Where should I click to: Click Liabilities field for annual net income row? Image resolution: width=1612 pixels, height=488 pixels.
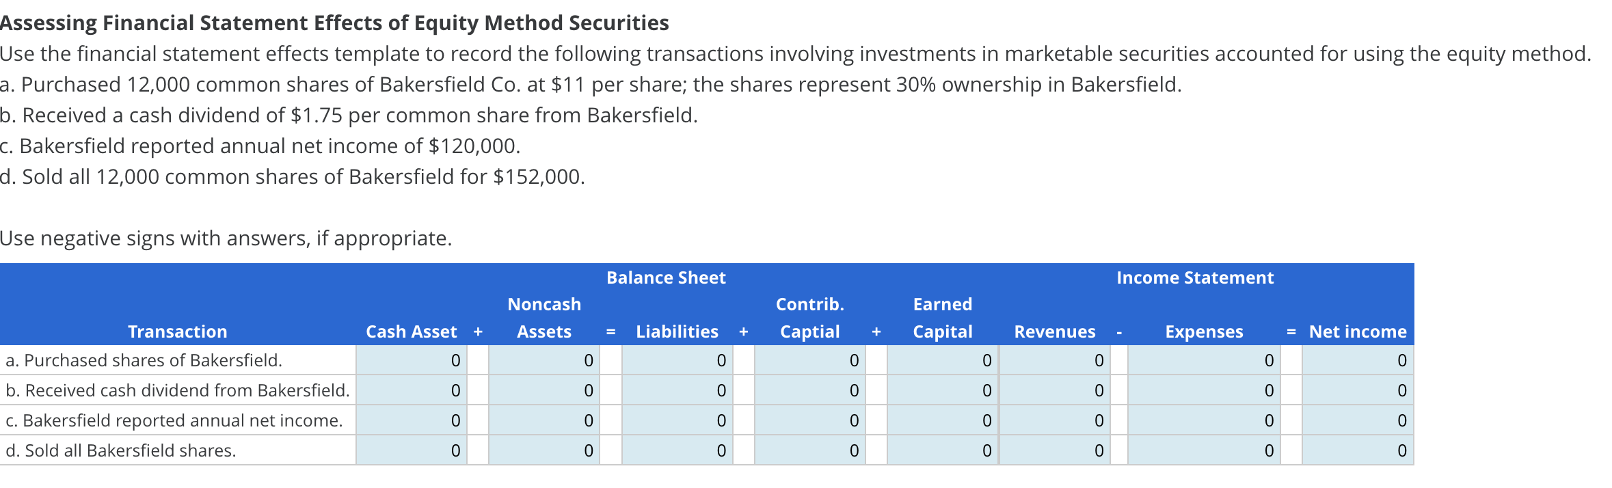point(677,420)
